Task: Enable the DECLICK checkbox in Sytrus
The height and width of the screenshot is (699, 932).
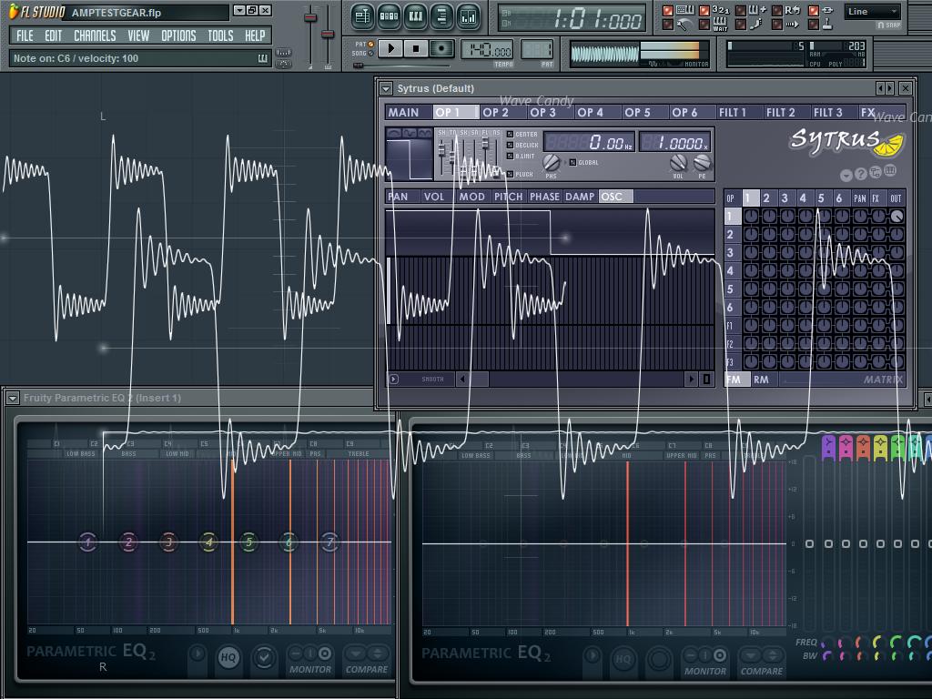Action: pos(510,145)
